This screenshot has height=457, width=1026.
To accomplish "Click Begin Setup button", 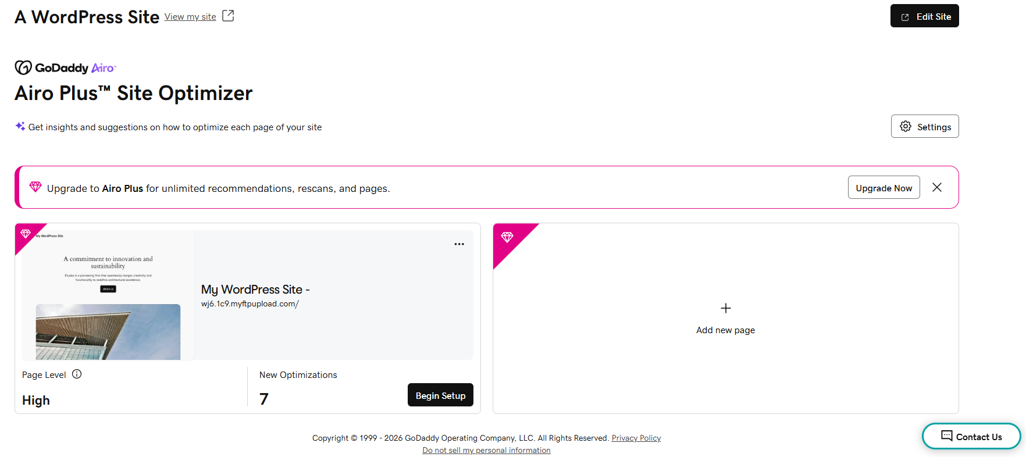I will pos(441,395).
